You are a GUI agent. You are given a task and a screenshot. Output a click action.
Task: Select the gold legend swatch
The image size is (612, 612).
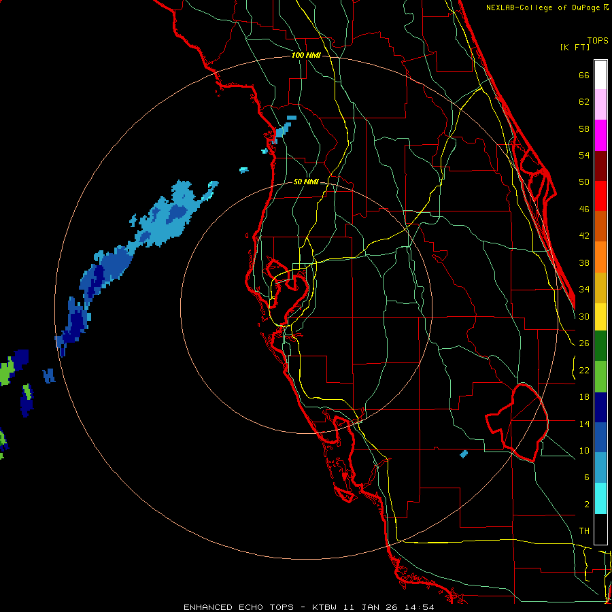point(600,287)
